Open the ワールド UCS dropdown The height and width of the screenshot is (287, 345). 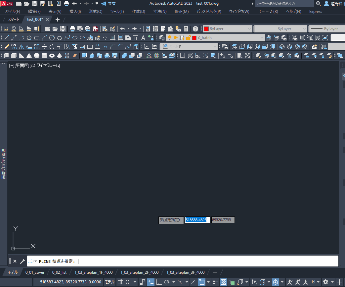[215, 47]
